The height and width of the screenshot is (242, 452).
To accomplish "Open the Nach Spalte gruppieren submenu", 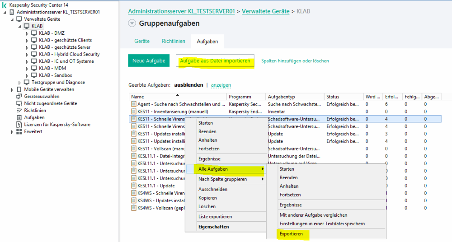I will point(226,179).
